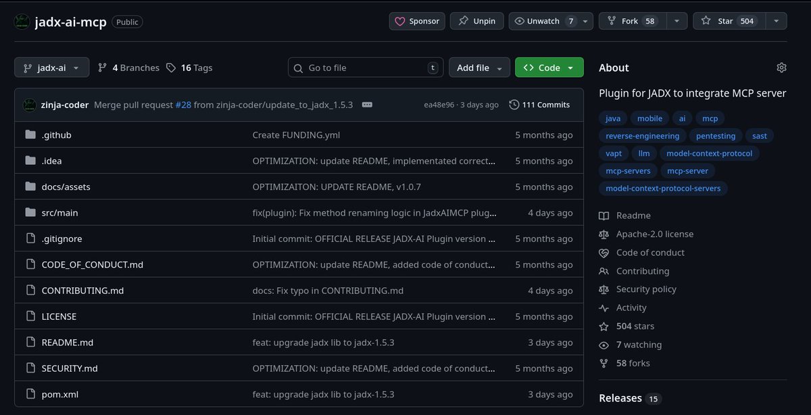Open pom.xml file
The image size is (811, 415).
(x=61, y=394)
